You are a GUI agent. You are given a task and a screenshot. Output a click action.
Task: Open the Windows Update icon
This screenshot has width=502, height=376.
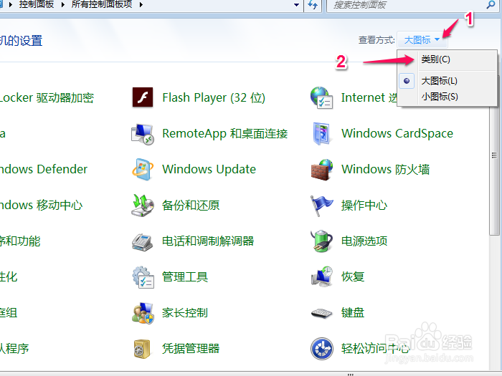(x=143, y=170)
